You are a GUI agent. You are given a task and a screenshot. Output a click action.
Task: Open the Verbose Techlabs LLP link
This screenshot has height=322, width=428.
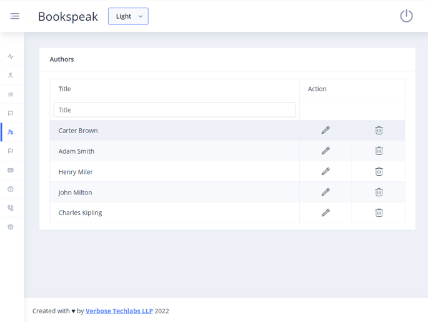[x=119, y=311]
